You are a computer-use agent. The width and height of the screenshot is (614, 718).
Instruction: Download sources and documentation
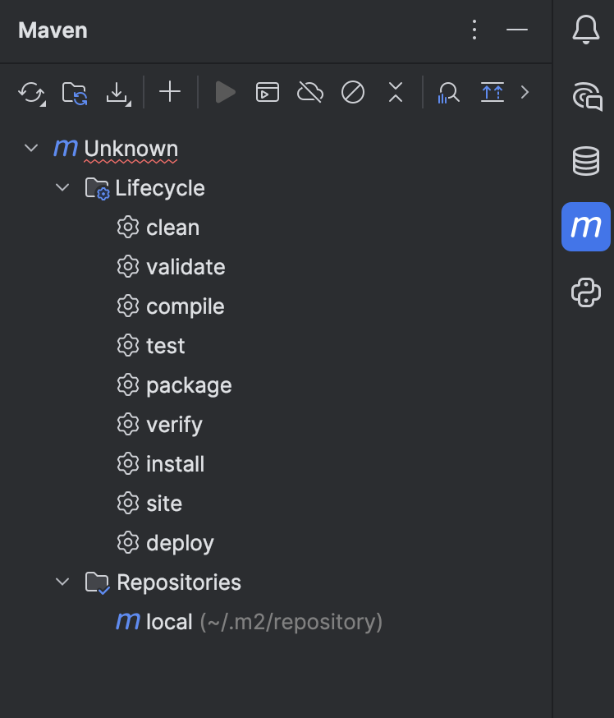[119, 92]
